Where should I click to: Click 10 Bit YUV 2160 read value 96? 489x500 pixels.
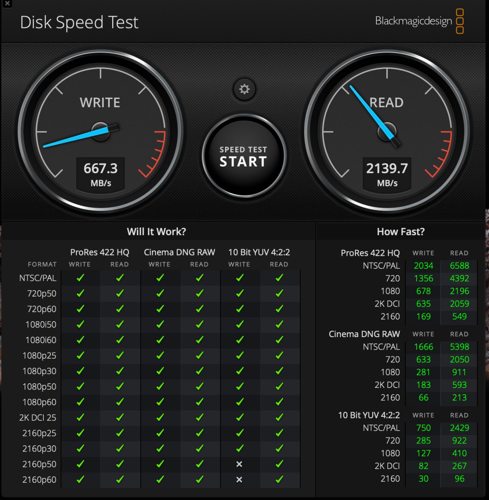point(459,479)
